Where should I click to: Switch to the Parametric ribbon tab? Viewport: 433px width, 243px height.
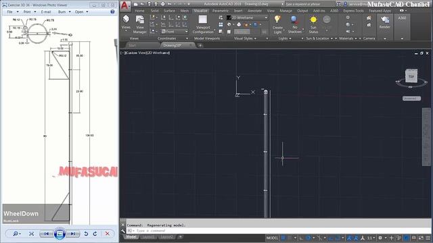pyautogui.click(x=221, y=11)
